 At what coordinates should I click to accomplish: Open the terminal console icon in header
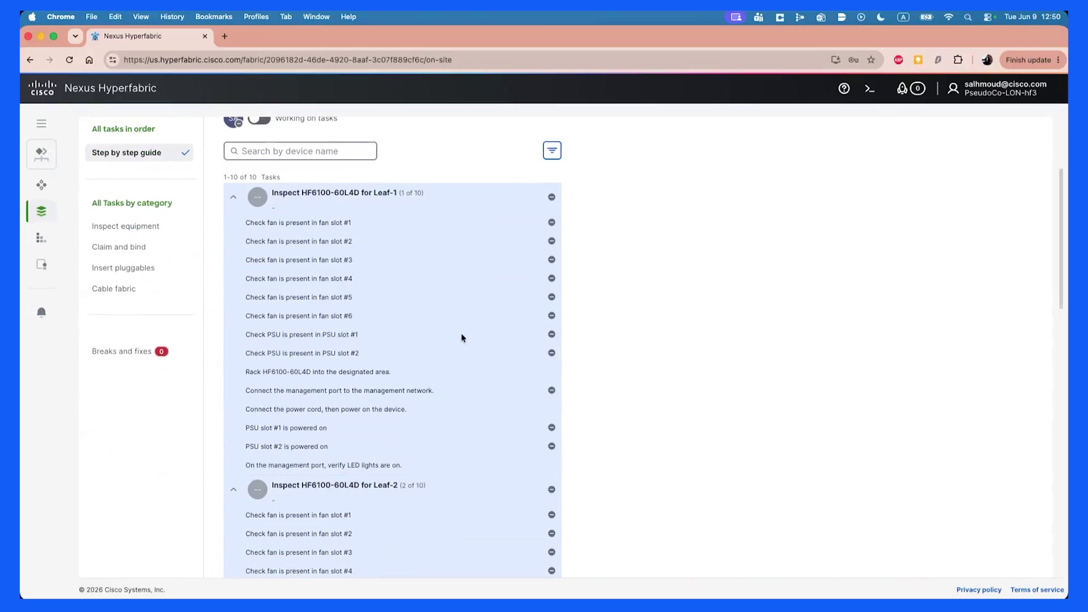tap(870, 88)
